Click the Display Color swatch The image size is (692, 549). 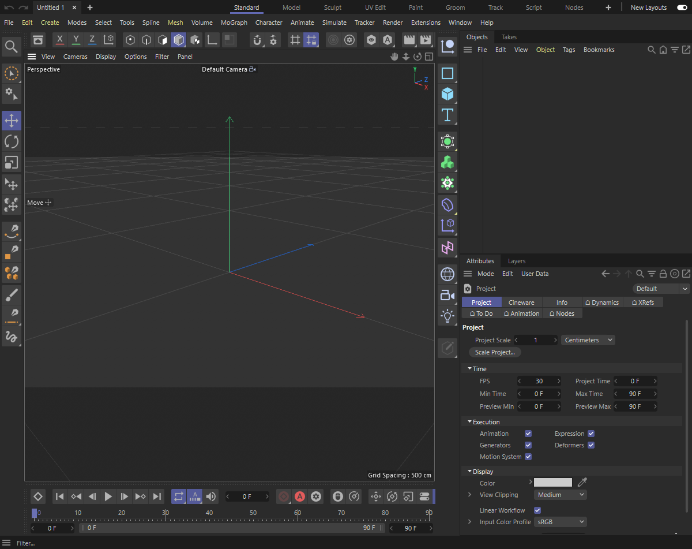(552, 483)
